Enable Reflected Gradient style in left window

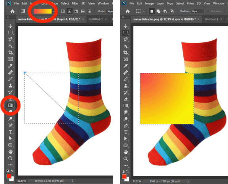click(x=83, y=11)
